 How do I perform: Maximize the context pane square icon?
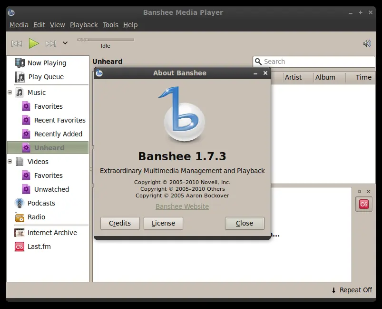point(359,192)
